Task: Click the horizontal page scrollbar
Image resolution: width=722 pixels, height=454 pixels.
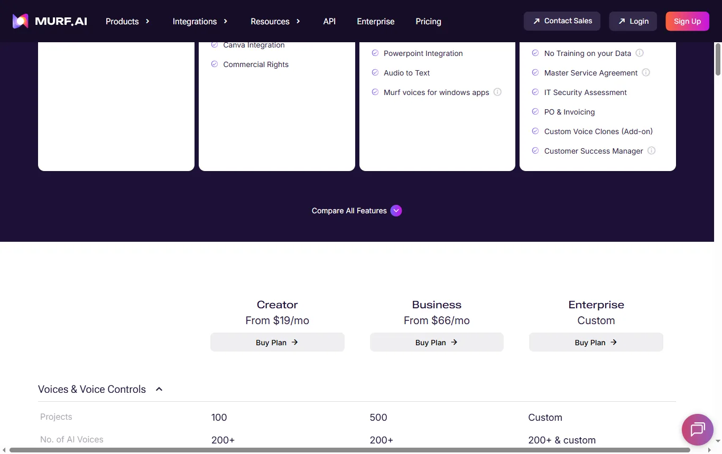Action: [350, 450]
